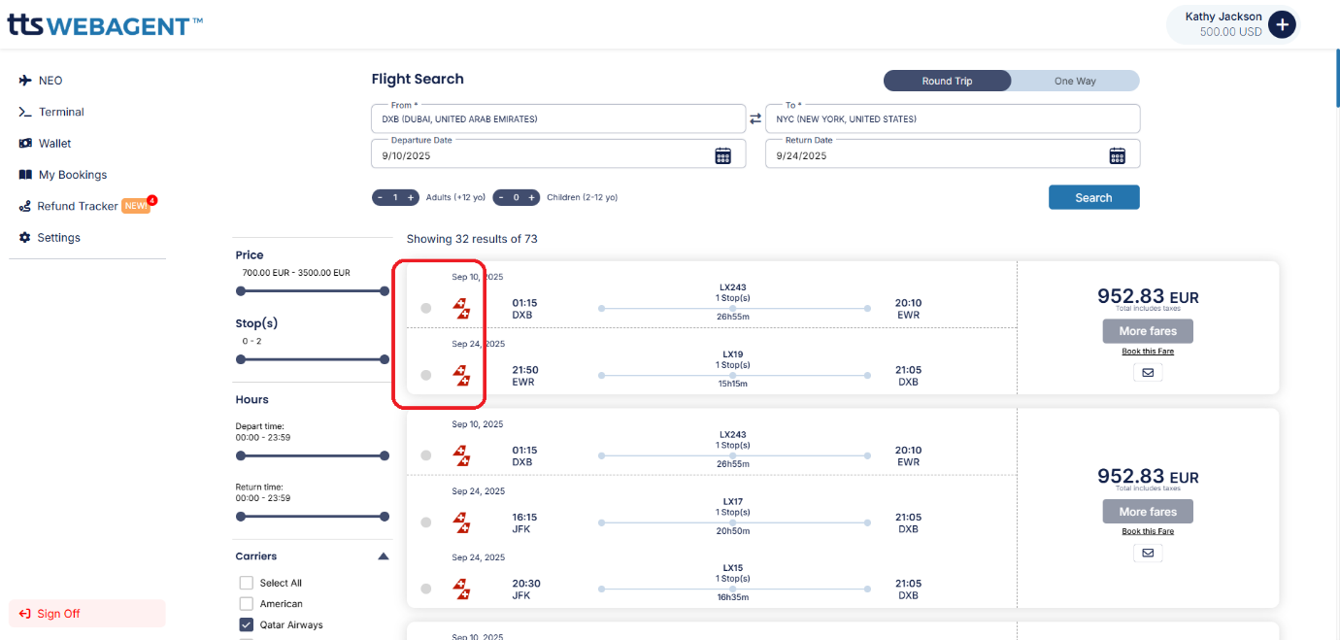Select radio button for LX17 return flight
Viewport: 1340px width, 640px height.
(x=425, y=522)
